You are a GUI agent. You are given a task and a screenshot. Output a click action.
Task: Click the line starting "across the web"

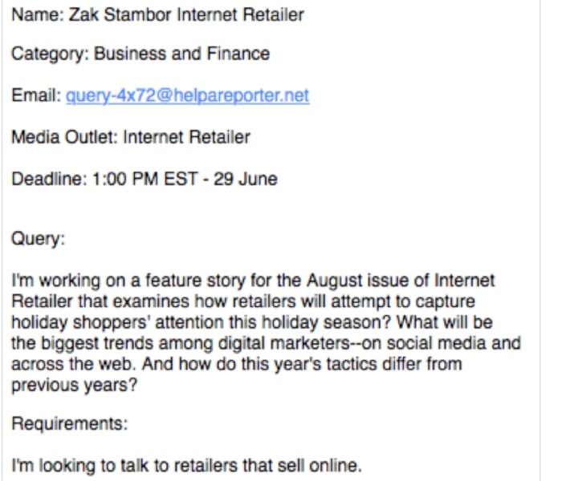pyautogui.click(x=237, y=364)
